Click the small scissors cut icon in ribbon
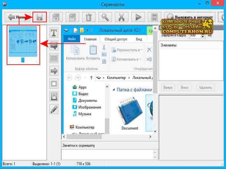 tap(104, 47)
